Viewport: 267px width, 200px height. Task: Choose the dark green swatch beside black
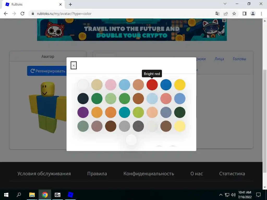coord(97,98)
